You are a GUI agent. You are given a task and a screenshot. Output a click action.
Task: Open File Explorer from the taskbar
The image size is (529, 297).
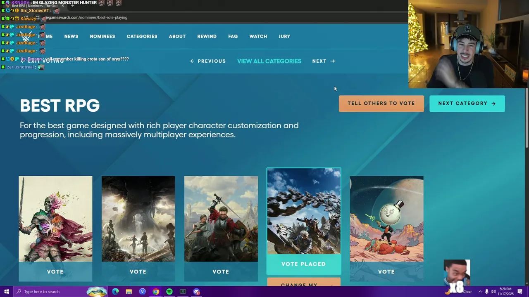[129, 292]
